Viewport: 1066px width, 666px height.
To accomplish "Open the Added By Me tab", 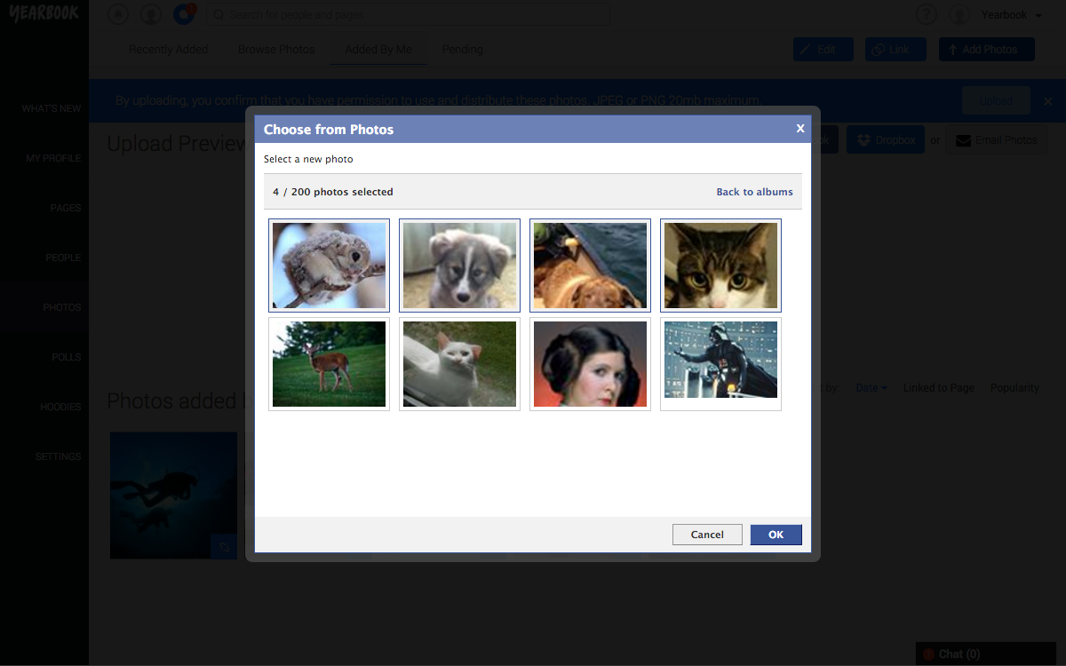I will [378, 50].
